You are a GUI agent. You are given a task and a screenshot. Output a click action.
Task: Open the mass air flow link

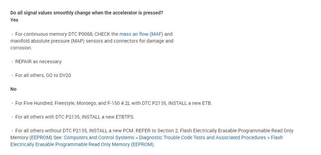point(134,34)
